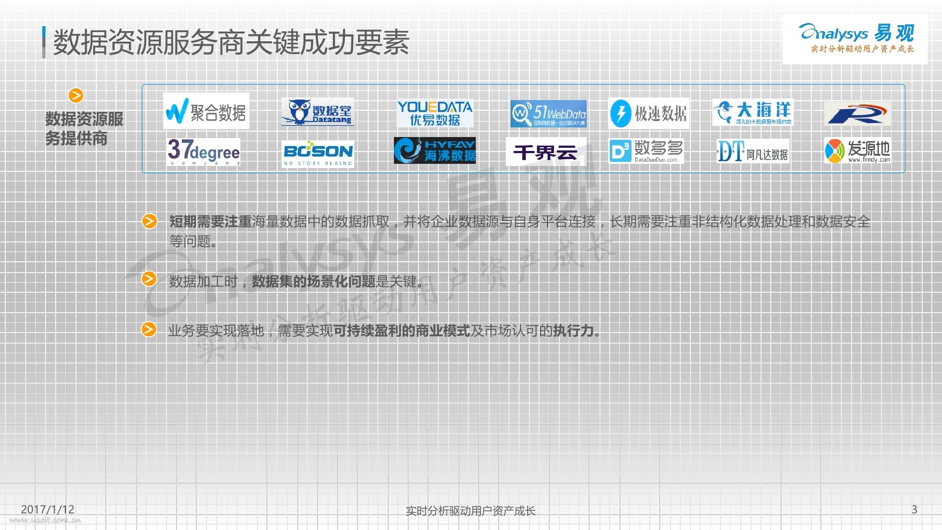Select the 千界云 logo
This screenshot has width=942, height=530.
pyautogui.click(x=546, y=152)
